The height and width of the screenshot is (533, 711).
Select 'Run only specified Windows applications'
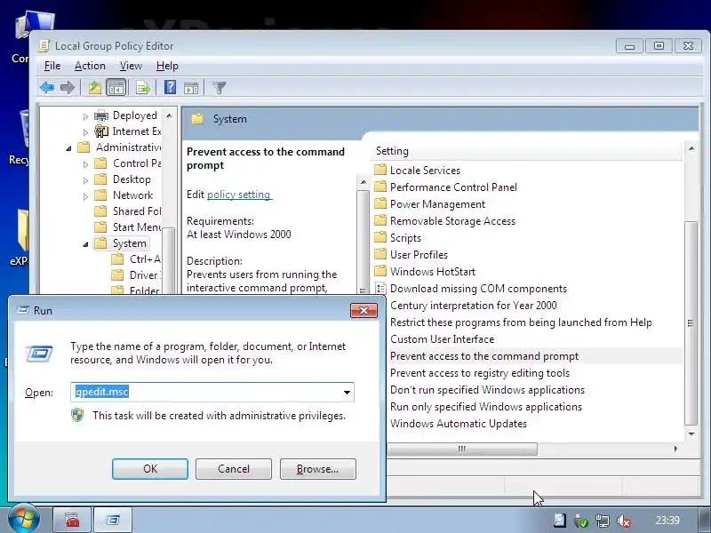click(x=486, y=407)
